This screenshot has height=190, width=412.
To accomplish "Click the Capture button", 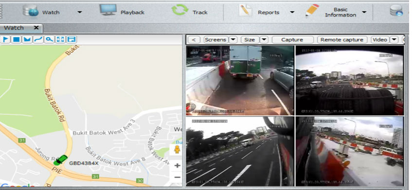I will click(x=292, y=40).
